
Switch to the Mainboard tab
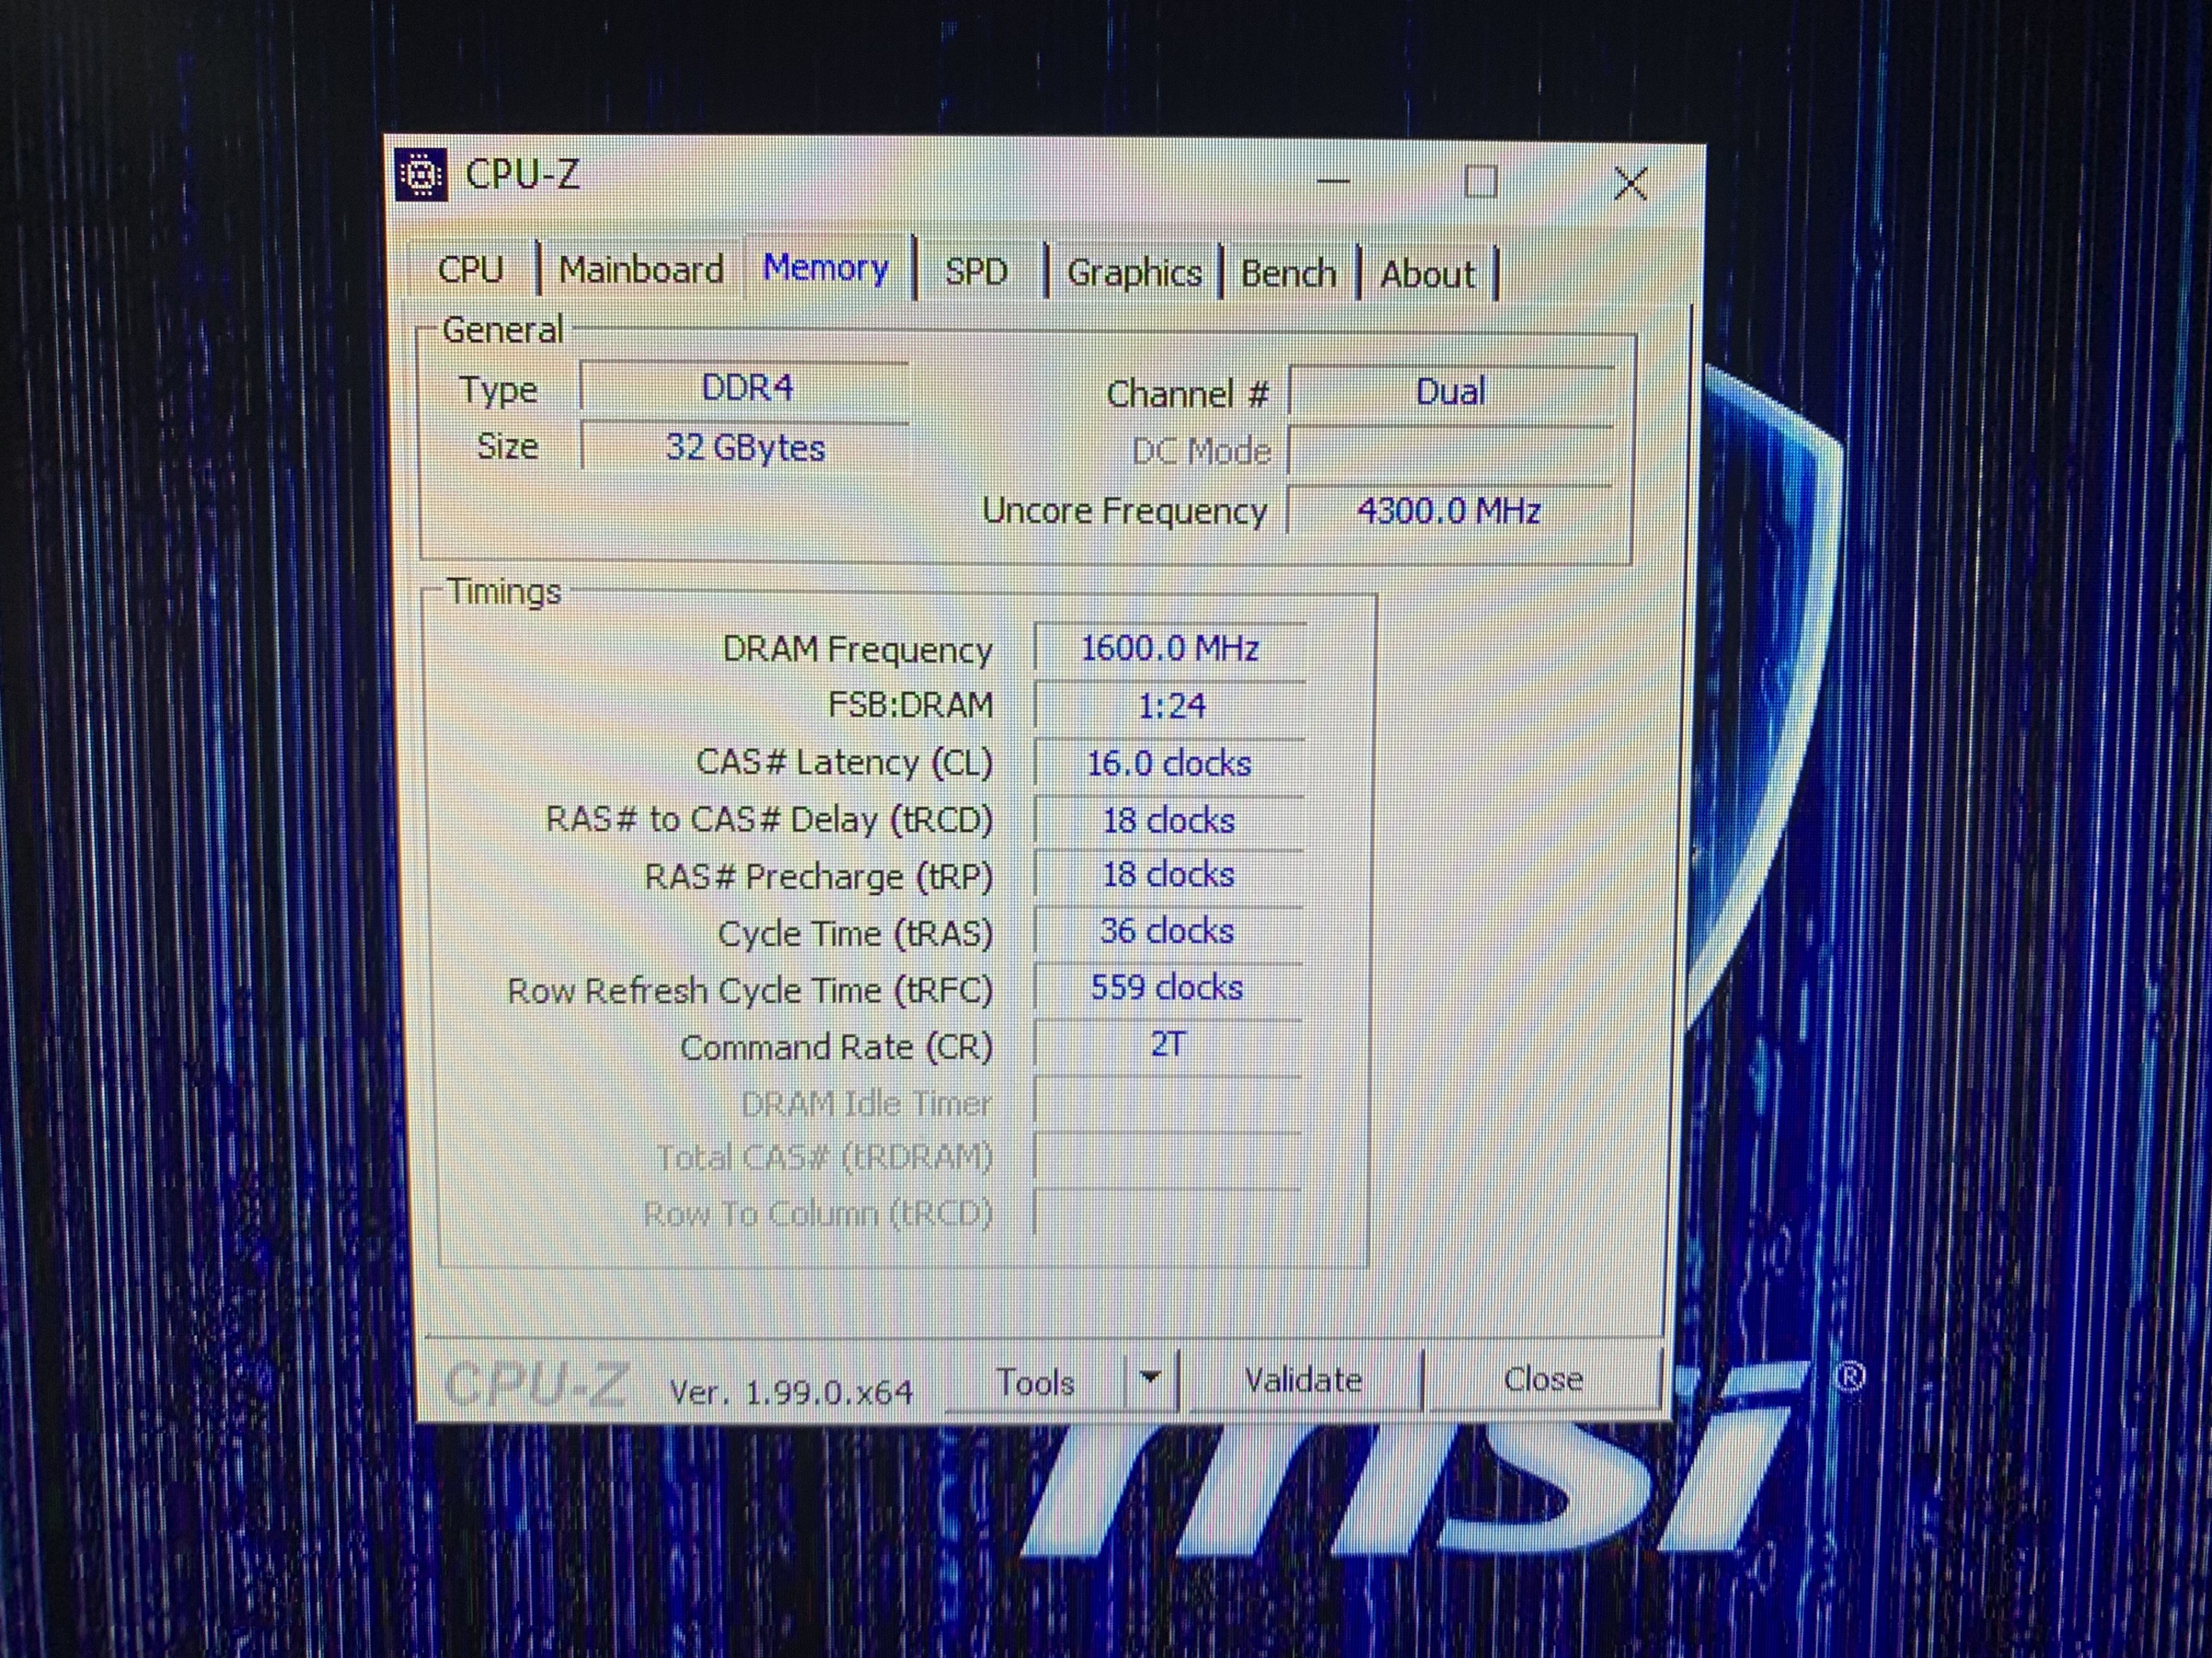coord(641,270)
